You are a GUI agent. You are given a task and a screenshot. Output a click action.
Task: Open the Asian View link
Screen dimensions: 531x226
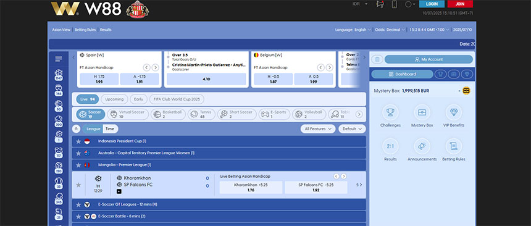coord(61,30)
